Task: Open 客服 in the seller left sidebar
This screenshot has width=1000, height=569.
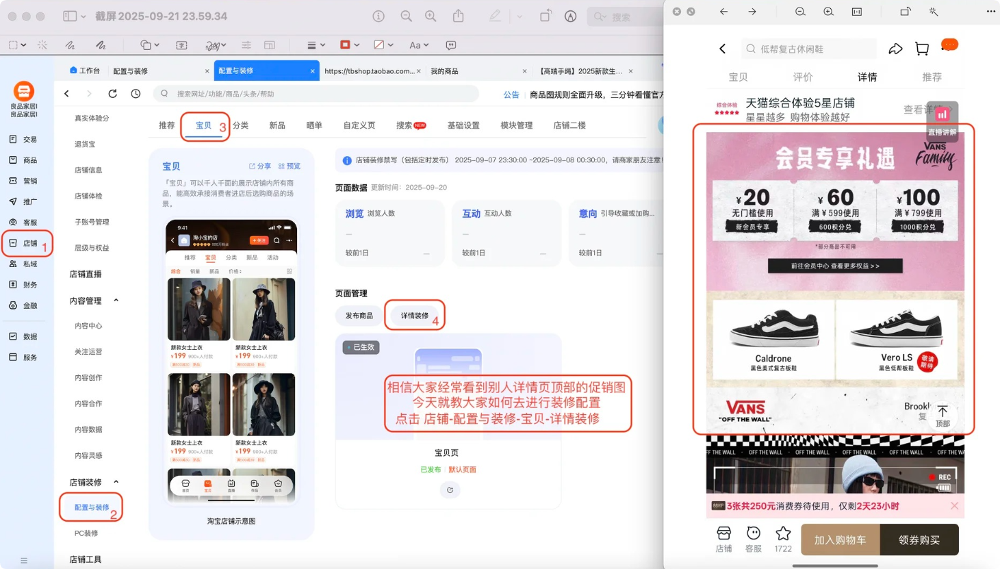Action: [x=24, y=223]
